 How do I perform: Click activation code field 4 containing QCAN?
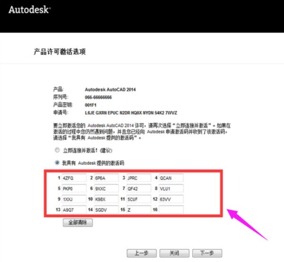point(171,178)
